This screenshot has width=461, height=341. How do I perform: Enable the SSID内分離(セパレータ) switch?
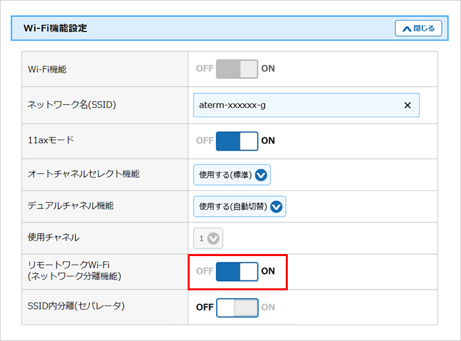pos(237,307)
